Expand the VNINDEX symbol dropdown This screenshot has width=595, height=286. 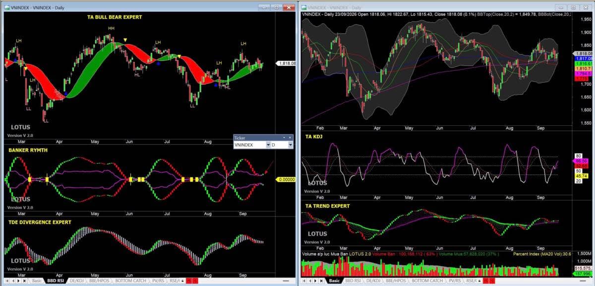[x=268, y=145]
